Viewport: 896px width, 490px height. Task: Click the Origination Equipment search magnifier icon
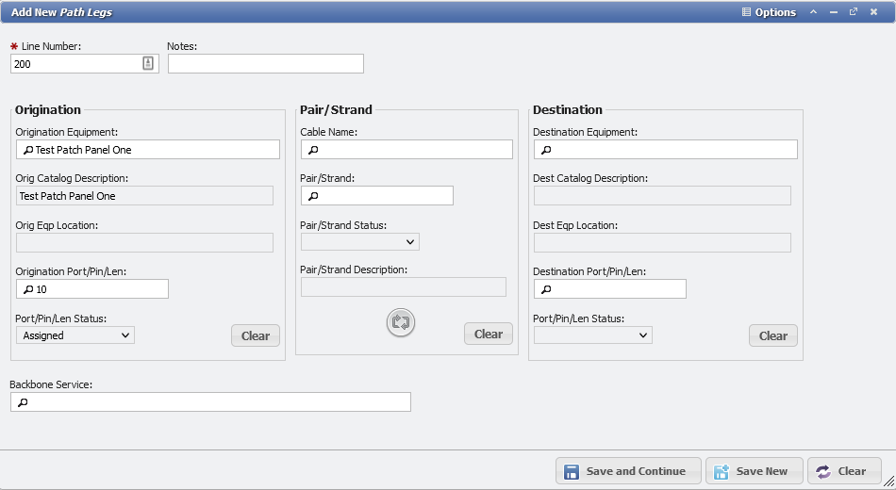[x=27, y=150]
